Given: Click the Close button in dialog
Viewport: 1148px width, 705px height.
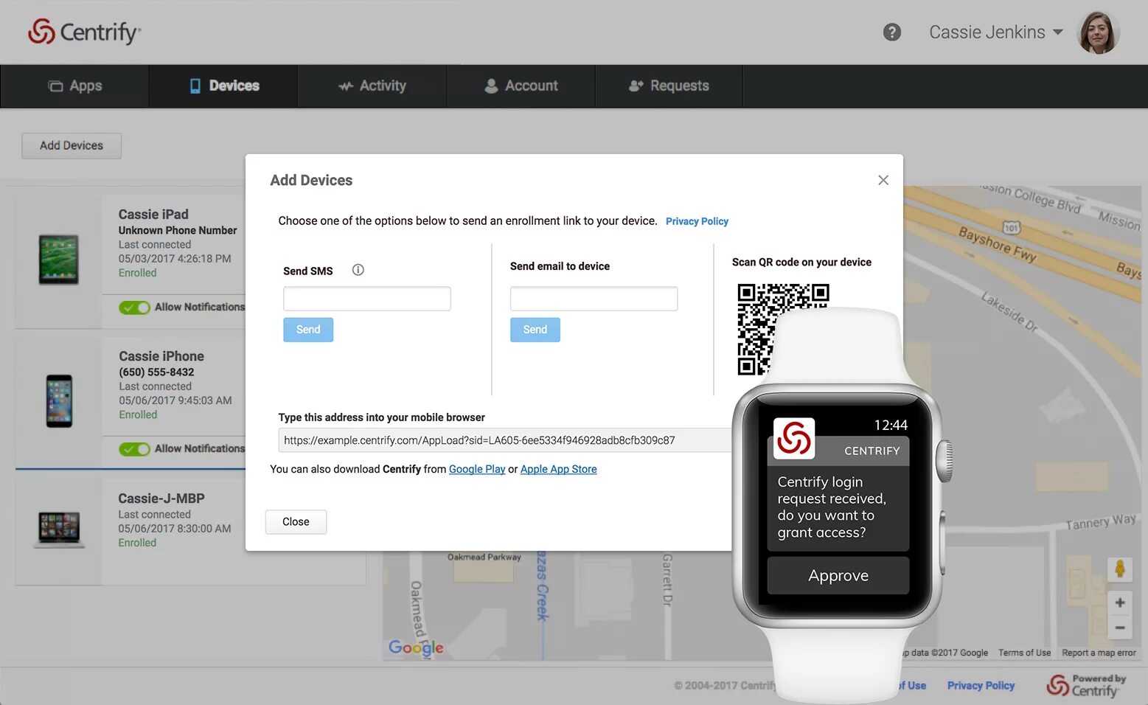Looking at the screenshot, I should tap(296, 521).
